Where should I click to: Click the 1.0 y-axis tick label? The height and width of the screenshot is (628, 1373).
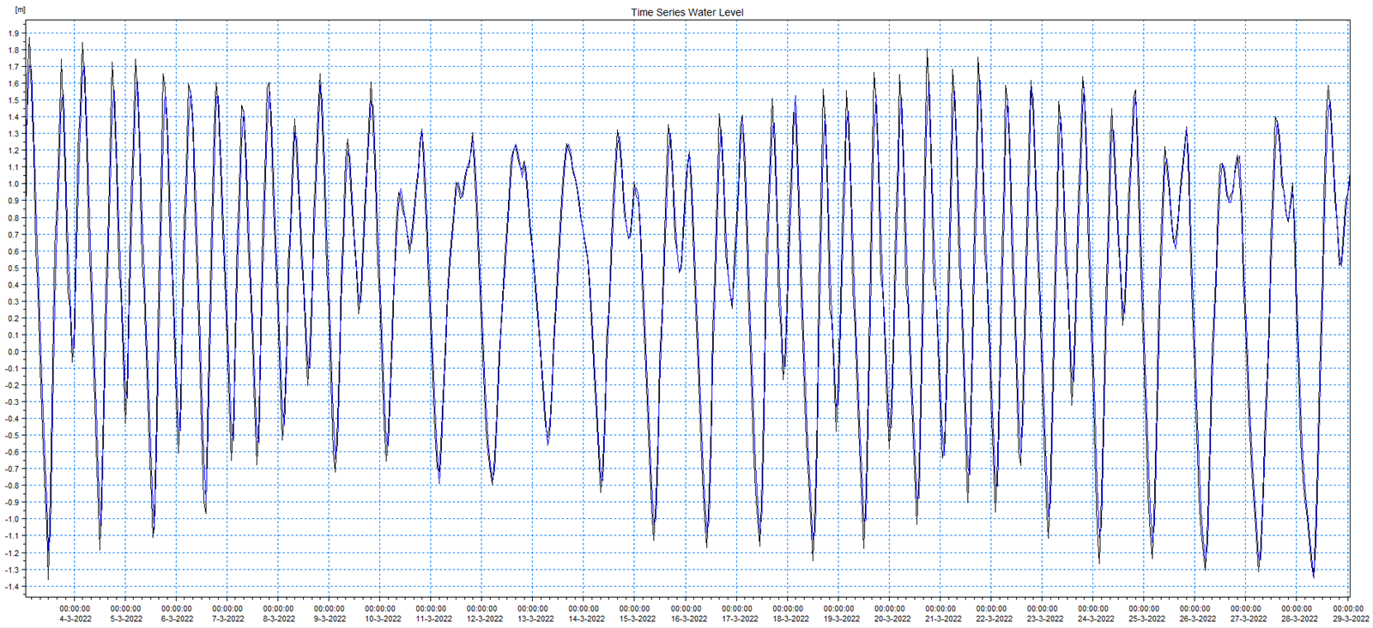coord(14,184)
